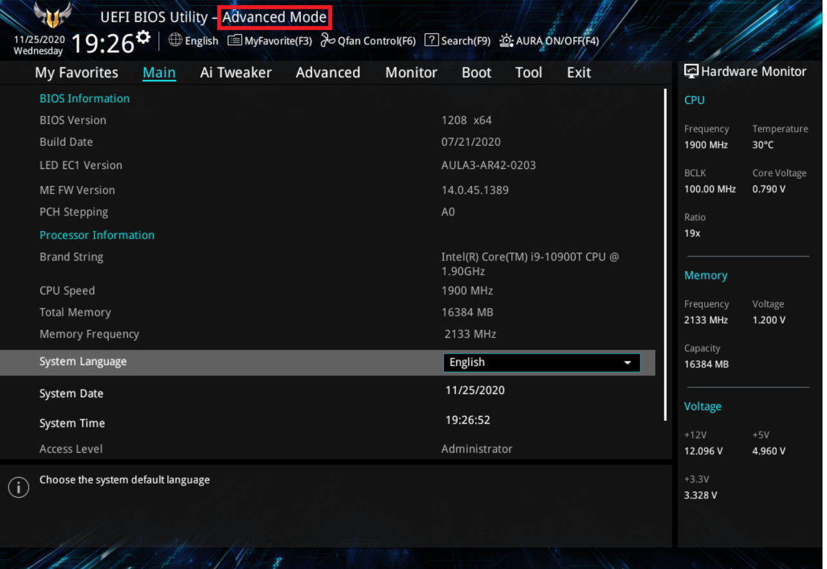Image resolution: width=827 pixels, height=569 pixels.
Task: Click LED EC1 Version value AULA3-AR42-0203
Action: (489, 165)
